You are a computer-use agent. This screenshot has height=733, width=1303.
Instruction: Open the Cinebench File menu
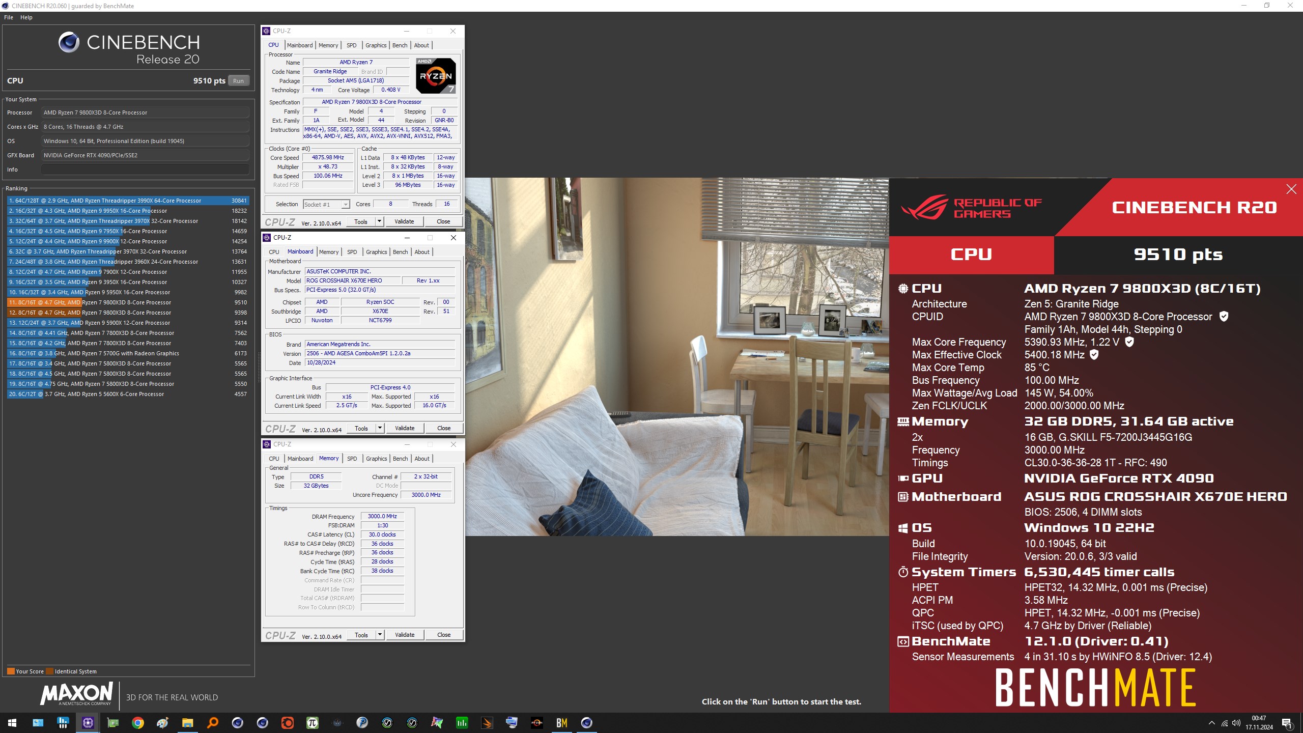[9, 17]
